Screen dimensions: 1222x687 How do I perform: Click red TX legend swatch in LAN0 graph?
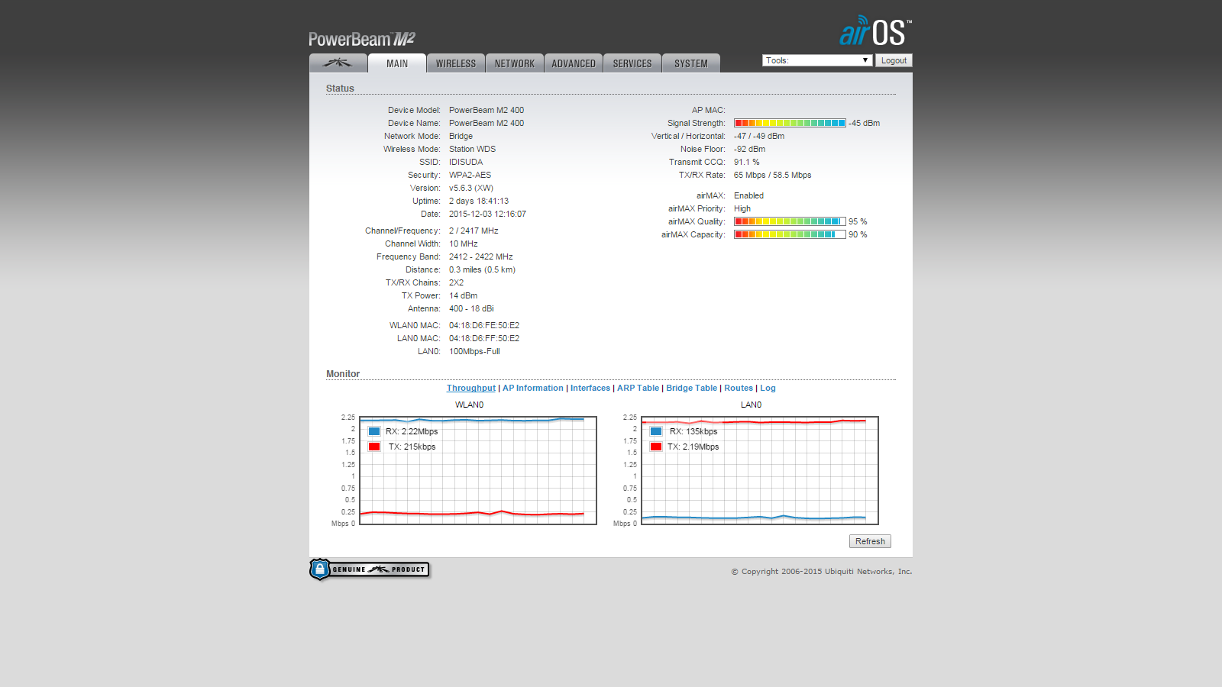tap(656, 447)
